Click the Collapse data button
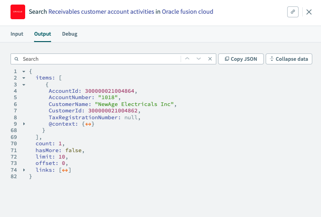Image resolution: width=321 pixels, height=217 pixels. 289,59
